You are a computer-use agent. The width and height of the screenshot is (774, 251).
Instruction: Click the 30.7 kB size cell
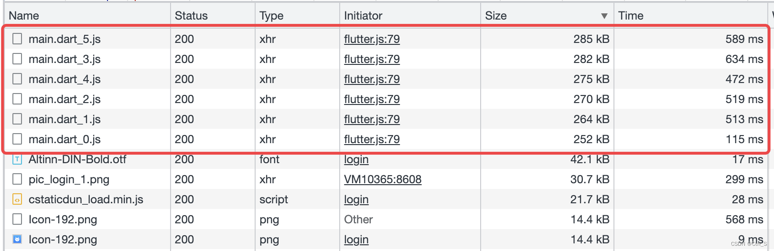[590, 179]
